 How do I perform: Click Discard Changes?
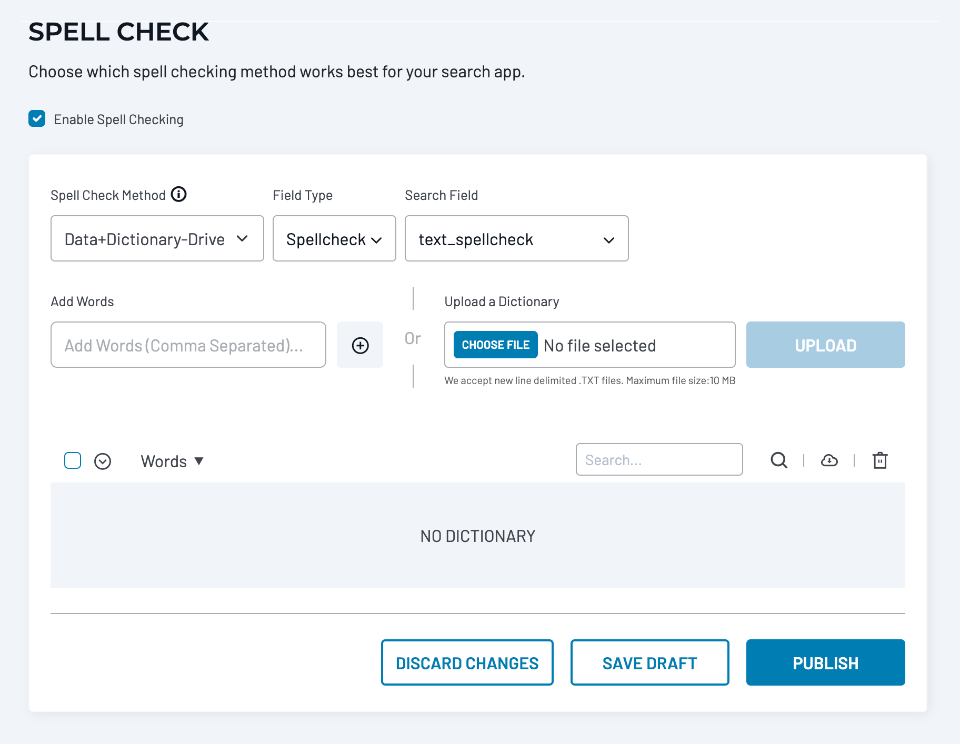coord(467,662)
